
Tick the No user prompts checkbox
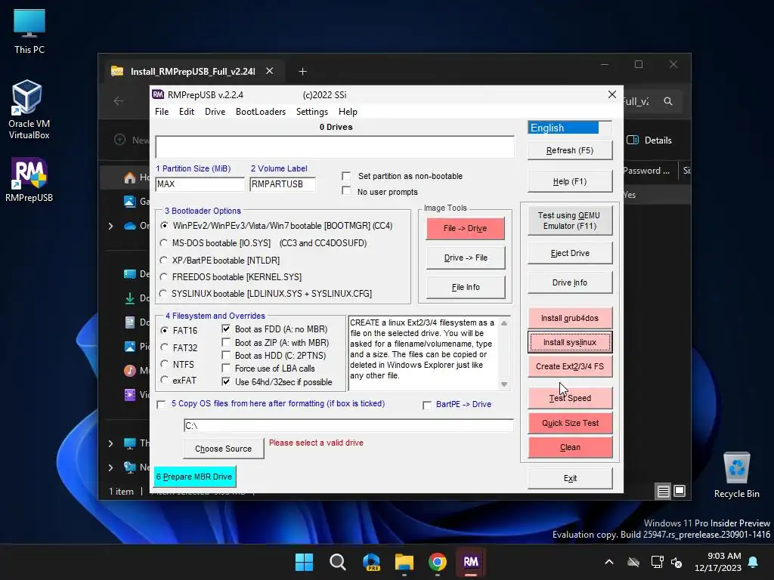[x=346, y=191]
